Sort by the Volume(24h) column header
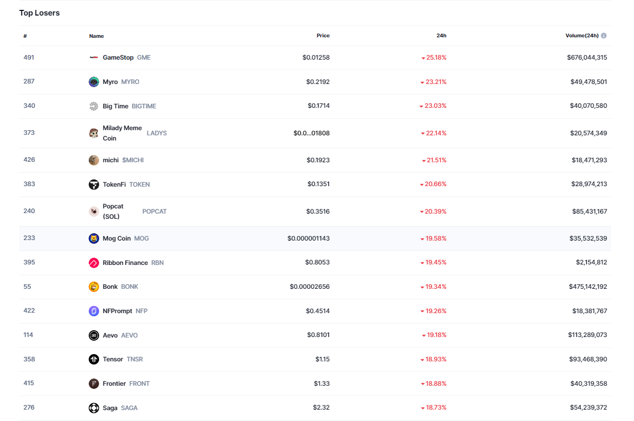Viewport: 634px width, 421px height. (582, 36)
